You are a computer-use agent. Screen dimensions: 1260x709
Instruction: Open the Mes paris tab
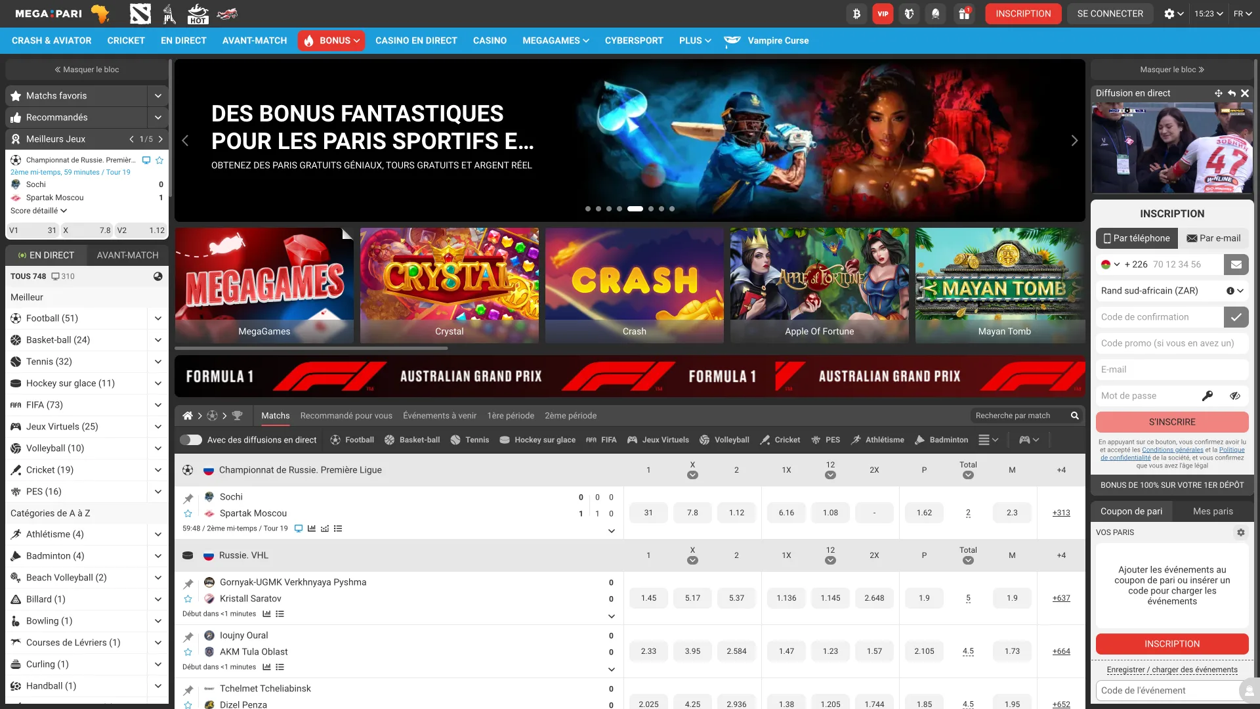pos(1212,511)
